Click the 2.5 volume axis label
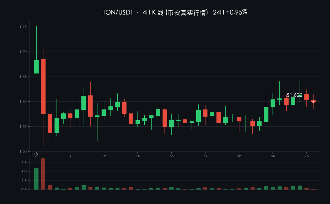This screenshot has width=330, height=204. (24, 181)
